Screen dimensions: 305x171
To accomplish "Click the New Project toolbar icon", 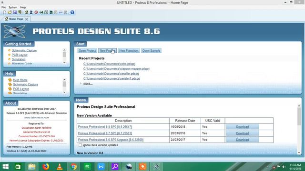I will pos(5,12).
